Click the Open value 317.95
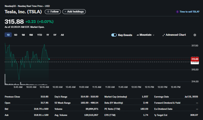The width and height of the screenshot is (203, 120). [x=44, y=103]
